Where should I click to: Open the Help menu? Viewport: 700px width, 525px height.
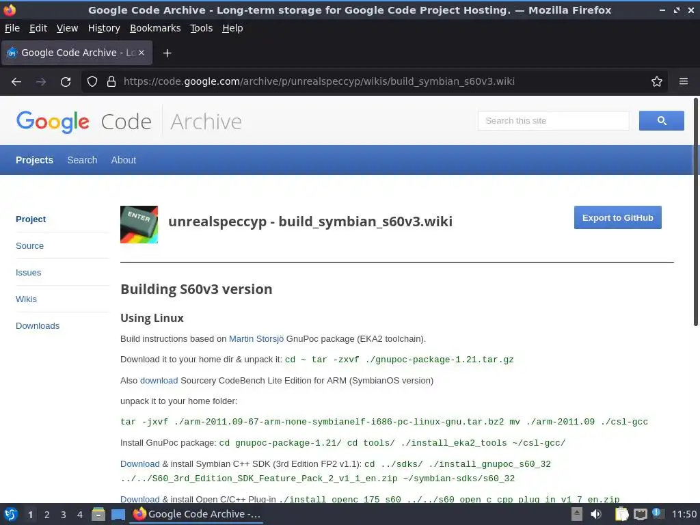pyautogui.click(x=232, y=28)
